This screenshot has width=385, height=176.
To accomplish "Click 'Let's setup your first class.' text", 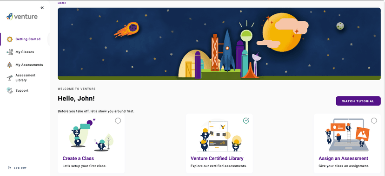I will [85, 166].
